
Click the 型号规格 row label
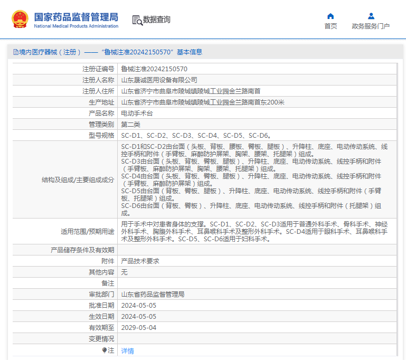coord(101,135)
